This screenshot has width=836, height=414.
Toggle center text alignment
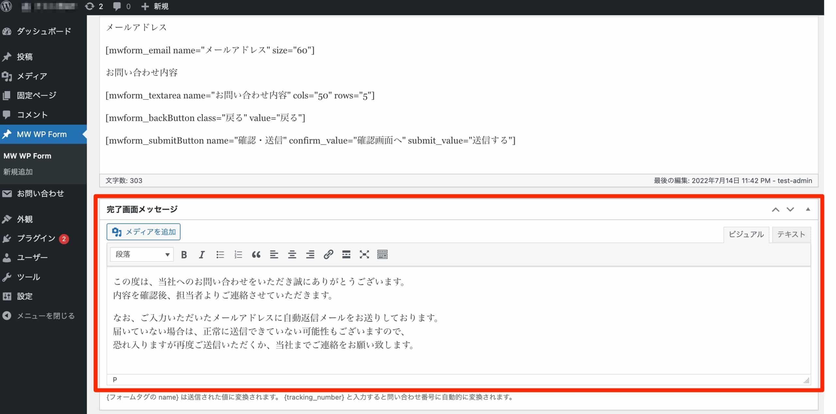tap(292, 255)
